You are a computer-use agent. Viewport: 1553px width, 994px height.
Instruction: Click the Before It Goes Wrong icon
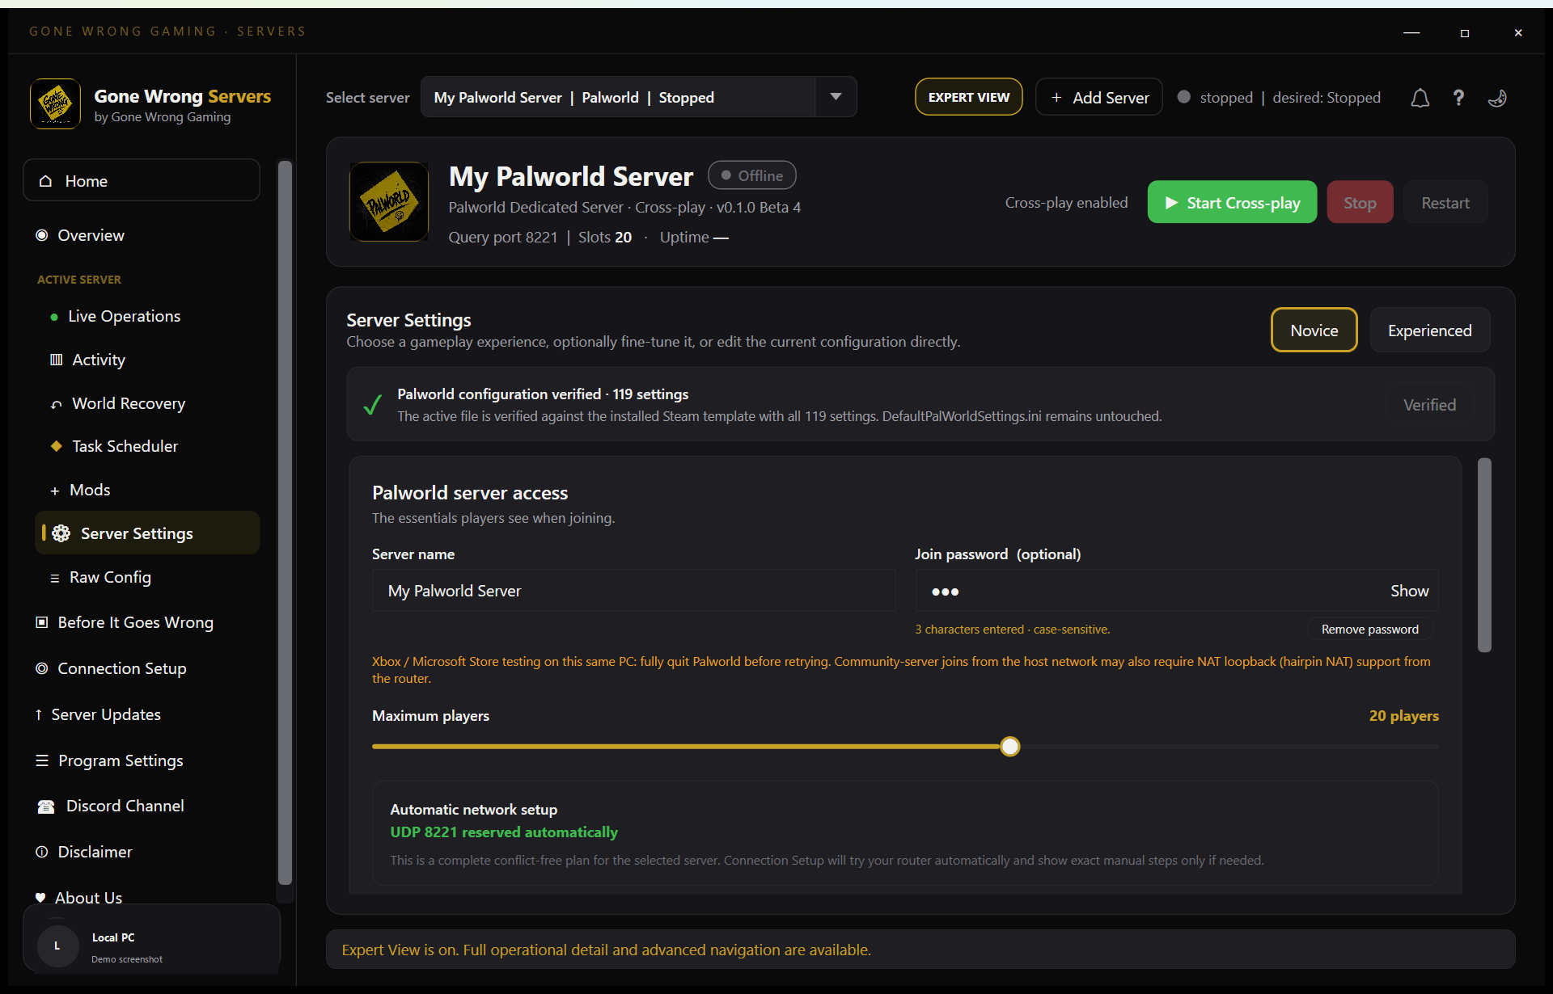42,622
